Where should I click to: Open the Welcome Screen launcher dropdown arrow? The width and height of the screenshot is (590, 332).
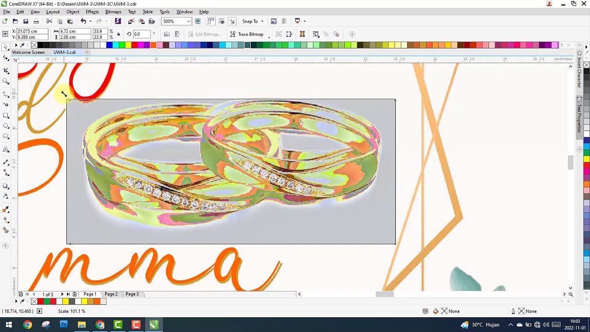(x=304, y=21)
